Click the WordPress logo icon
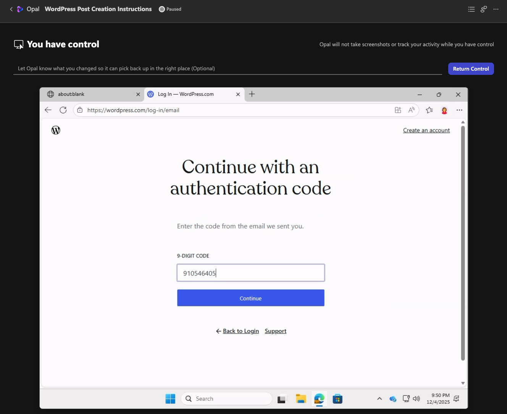 (x=56, y=130)
